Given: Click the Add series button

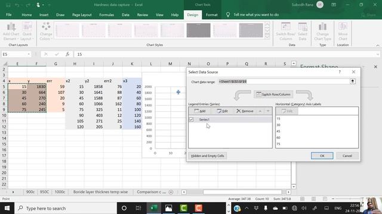Looking at the screenshot, I should 200,111.
